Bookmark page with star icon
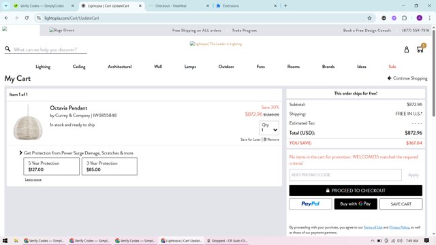 click(x=369, y=18)
